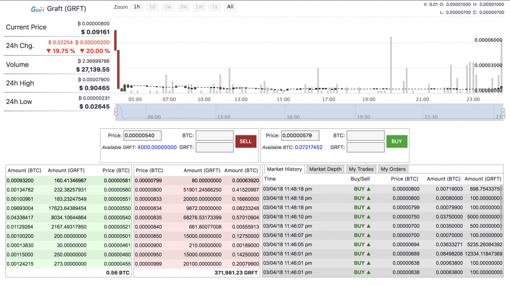Click the tall volume bar near 20:00
Screen dimensions: 510x285
pyautogui.click(x=391, y=65)
